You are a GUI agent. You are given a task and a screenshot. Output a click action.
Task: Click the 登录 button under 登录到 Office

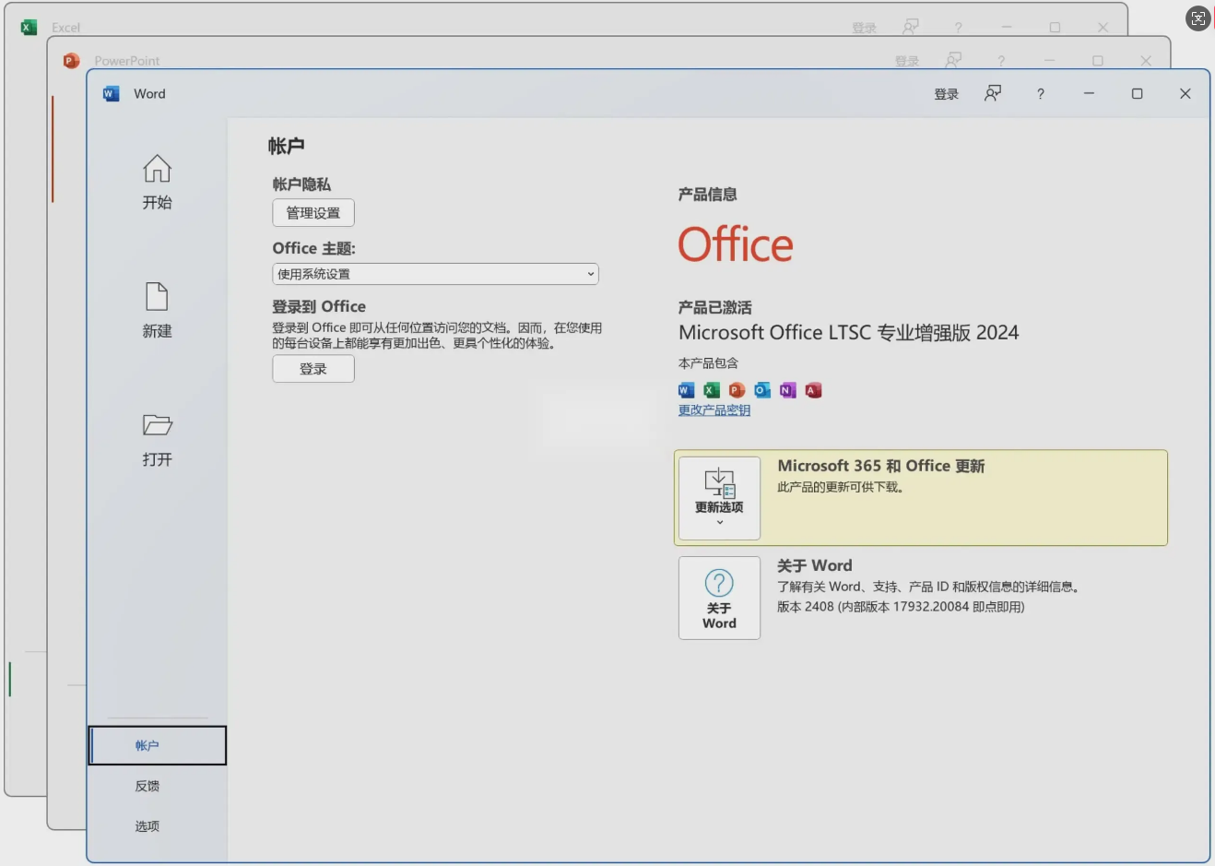pos(313,369)
